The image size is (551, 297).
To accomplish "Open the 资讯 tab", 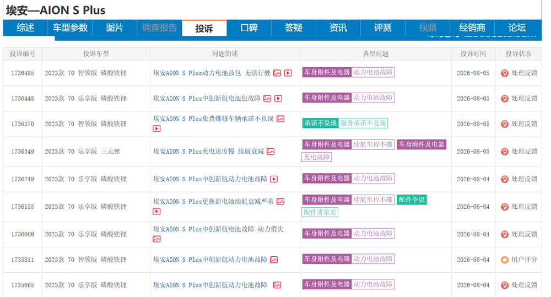I will pyautogui.click(x=338, y=28).
